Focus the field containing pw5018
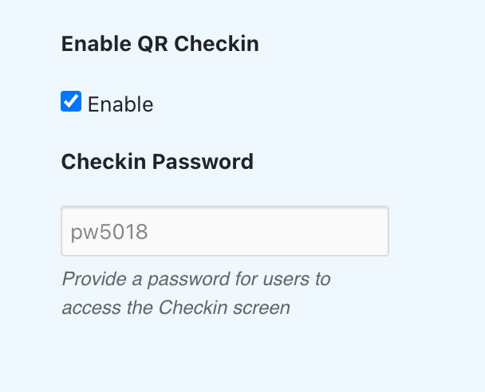485x392 pixels. tap(224, 232)
